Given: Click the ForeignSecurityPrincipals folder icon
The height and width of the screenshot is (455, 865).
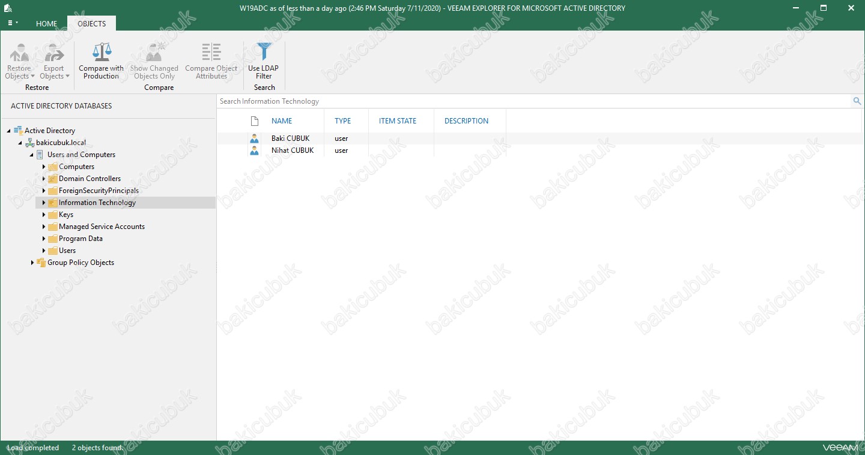Looking at the screenshot, I should pos(53,191).
